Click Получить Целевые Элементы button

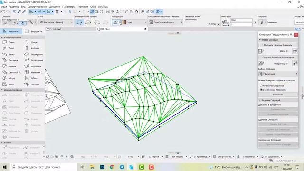pyautogui.click(x=278, y=45)
